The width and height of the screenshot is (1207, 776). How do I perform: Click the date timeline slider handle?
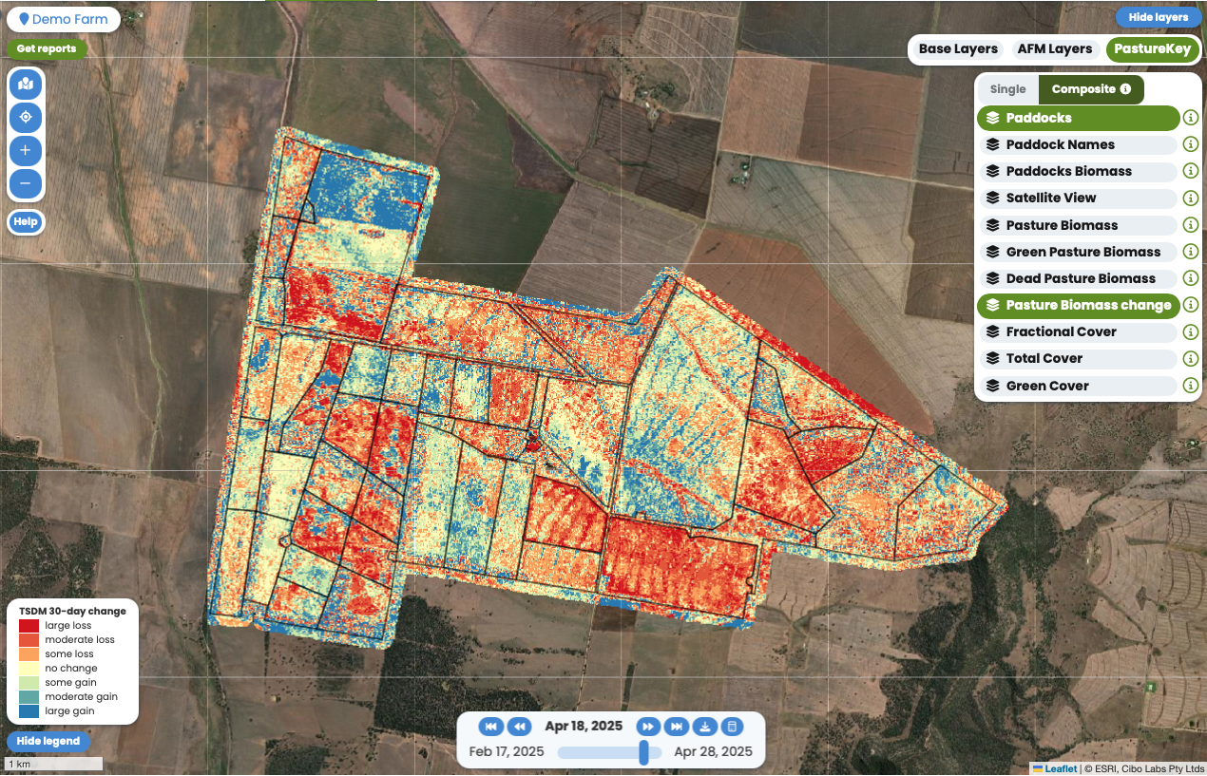coord(643,752)
